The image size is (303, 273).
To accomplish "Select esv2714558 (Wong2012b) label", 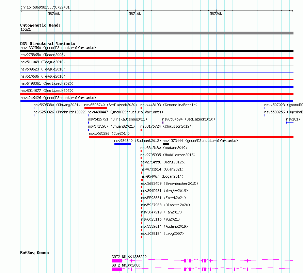I will (x=163, y=162).
